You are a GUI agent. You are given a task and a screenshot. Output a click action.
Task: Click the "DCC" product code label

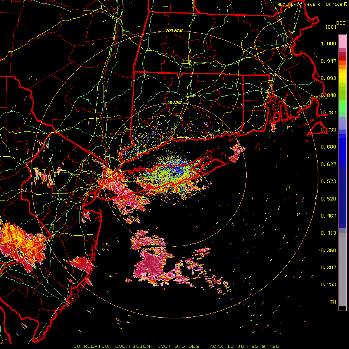340,23
